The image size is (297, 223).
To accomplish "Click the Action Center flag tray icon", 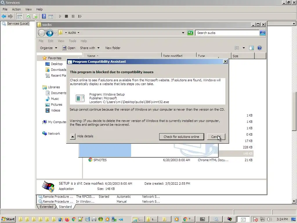I will [x=255, y=220].
